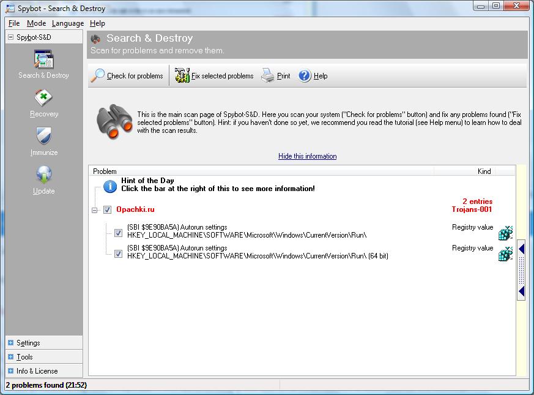Click the Check for problems magnifier icon
The image size is (534, 395).
pyautogui.click(x=97, y=76)
